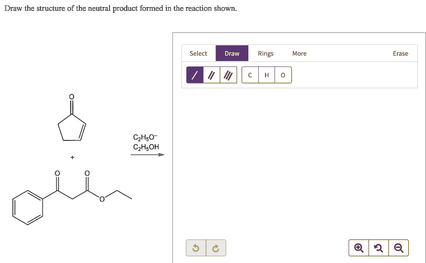Reset the canvas zoom with the curved-arrow magnifier

(378, 247)
